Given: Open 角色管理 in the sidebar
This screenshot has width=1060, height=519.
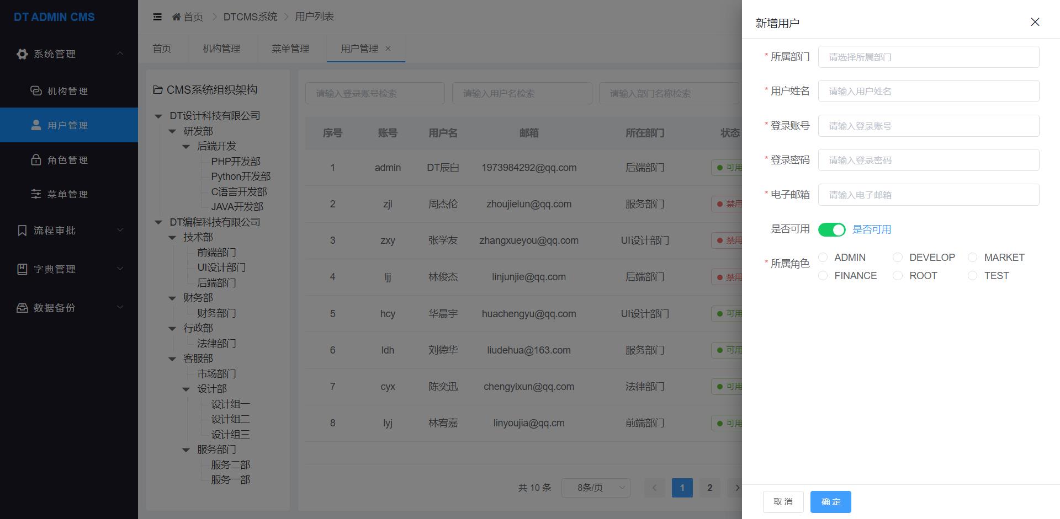Looking at the screenshot, I should pos(69,160).
